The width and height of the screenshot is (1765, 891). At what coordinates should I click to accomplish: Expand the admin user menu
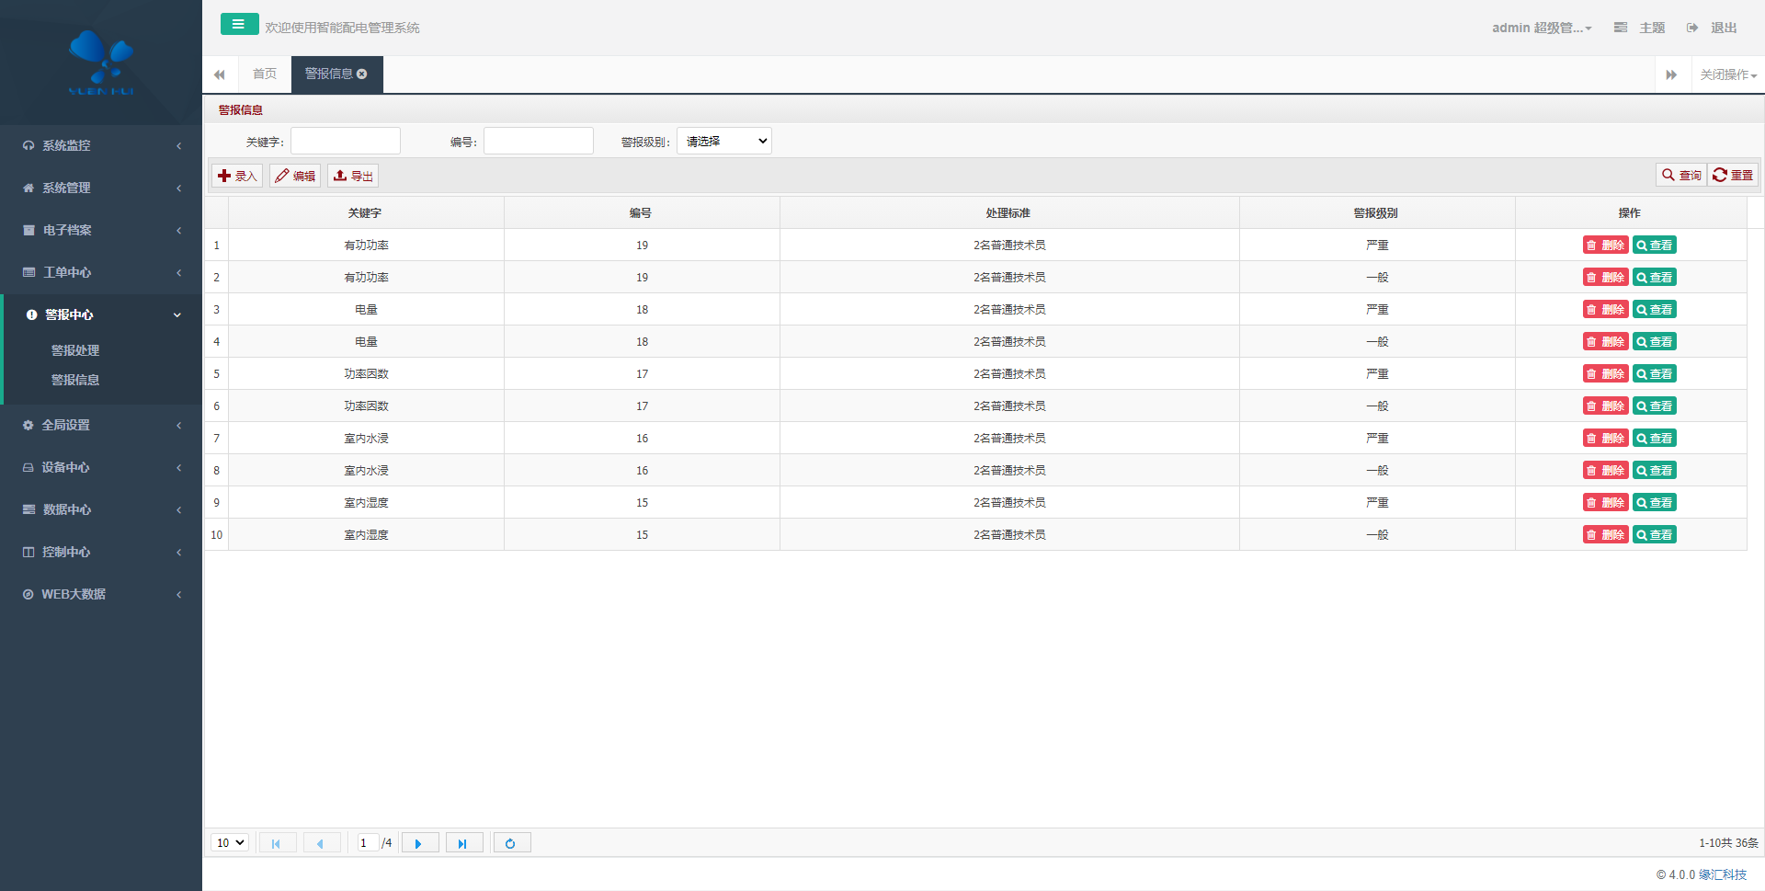tap(1541, 29)
